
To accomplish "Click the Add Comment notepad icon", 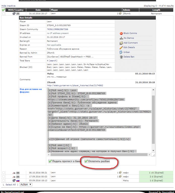I will (x=121, y=43).
